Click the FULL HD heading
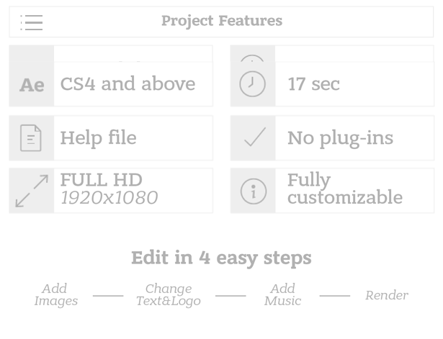Screen dimensions: 443x339 (101, 179)
